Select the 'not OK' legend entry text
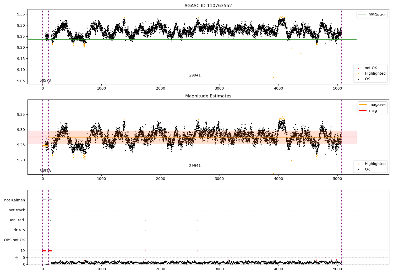 coord(371,68)
